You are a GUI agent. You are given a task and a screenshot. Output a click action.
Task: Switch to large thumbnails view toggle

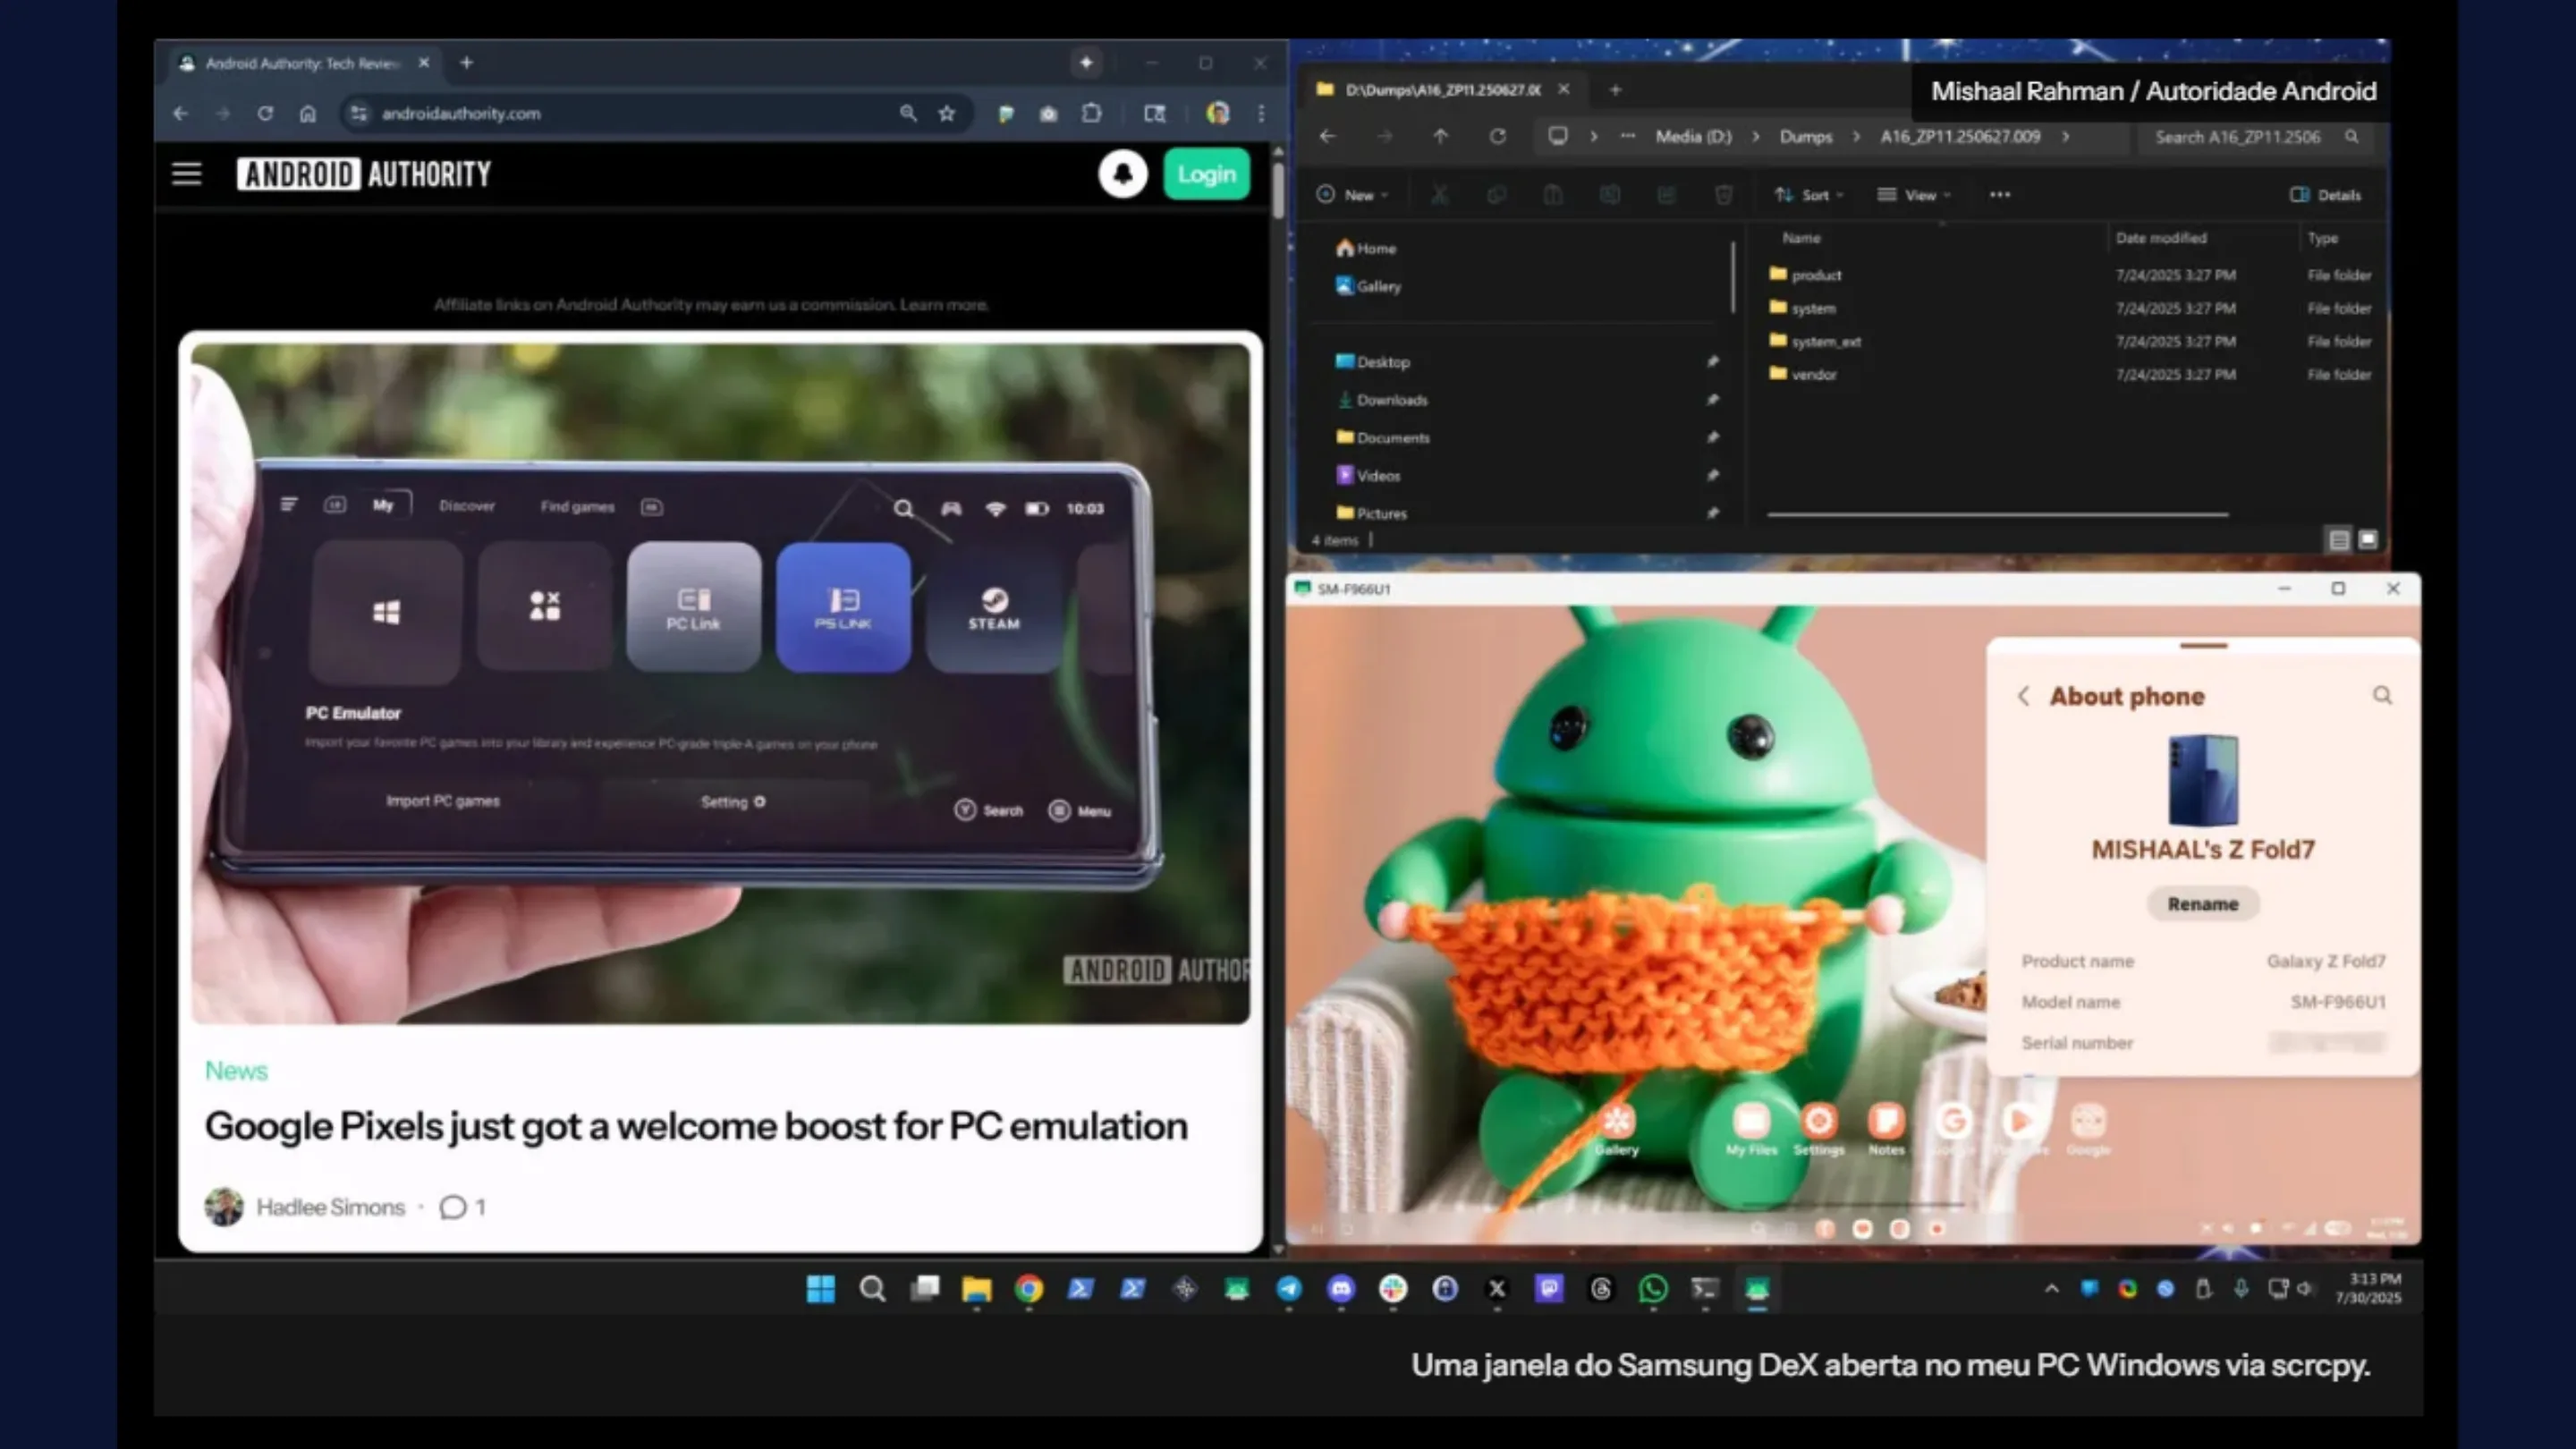pos(2368,540)
